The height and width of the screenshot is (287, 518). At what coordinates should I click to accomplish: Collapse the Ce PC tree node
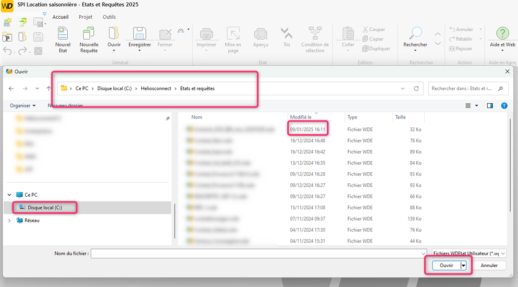point(9,195)
